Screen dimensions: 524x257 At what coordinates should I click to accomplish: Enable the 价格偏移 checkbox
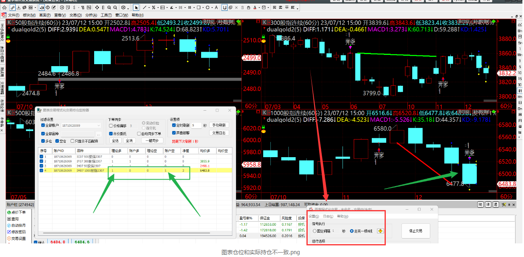pos(111,125)
